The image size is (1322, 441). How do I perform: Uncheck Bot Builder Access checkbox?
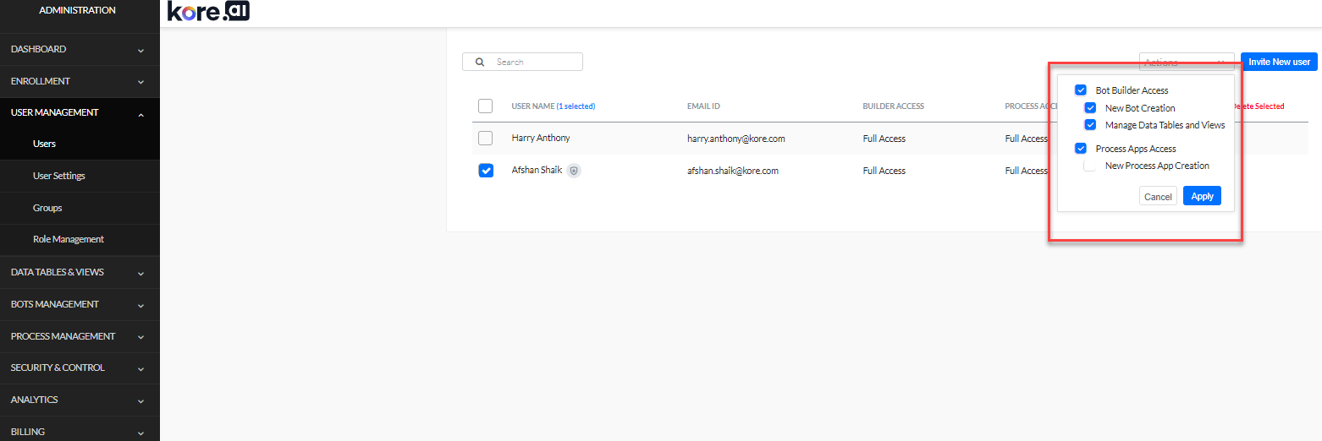pyautogui.click(x=1081, y=90)
